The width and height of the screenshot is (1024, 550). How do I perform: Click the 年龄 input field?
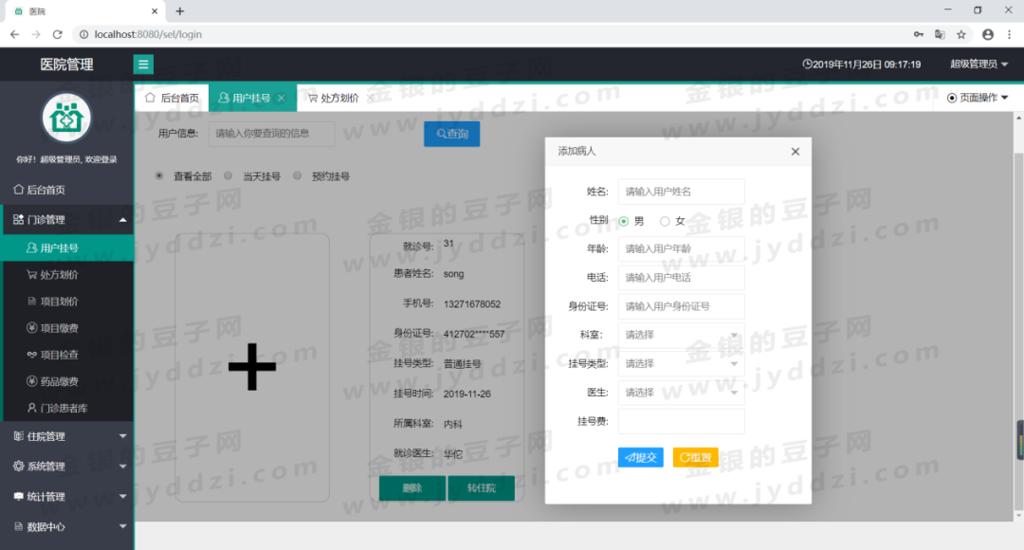681,248
